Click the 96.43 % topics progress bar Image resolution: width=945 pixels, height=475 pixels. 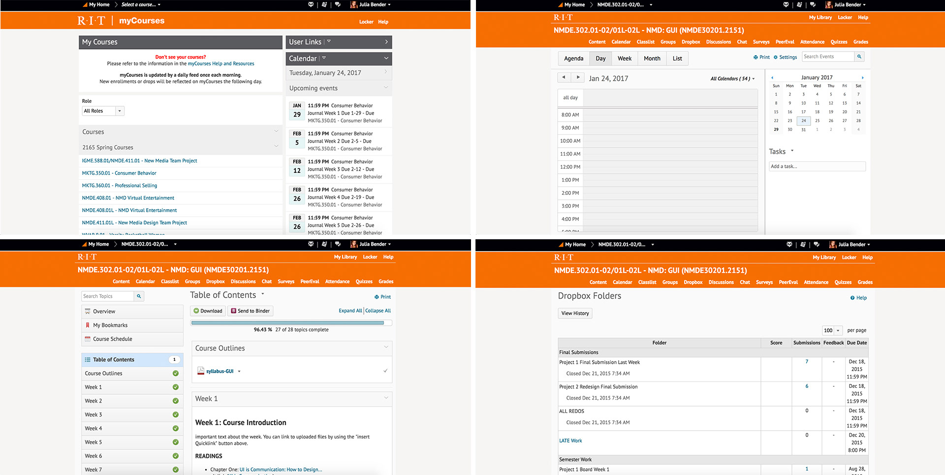[x=291, y=323]
